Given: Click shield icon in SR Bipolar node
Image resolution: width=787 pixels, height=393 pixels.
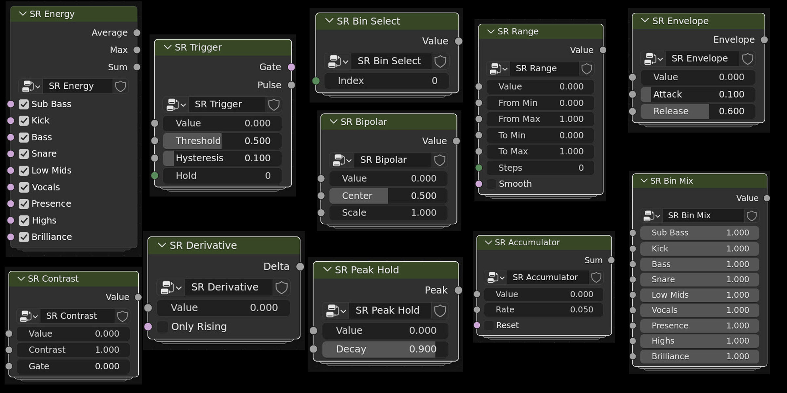Looking at the screenshot, I should (440, 160).
